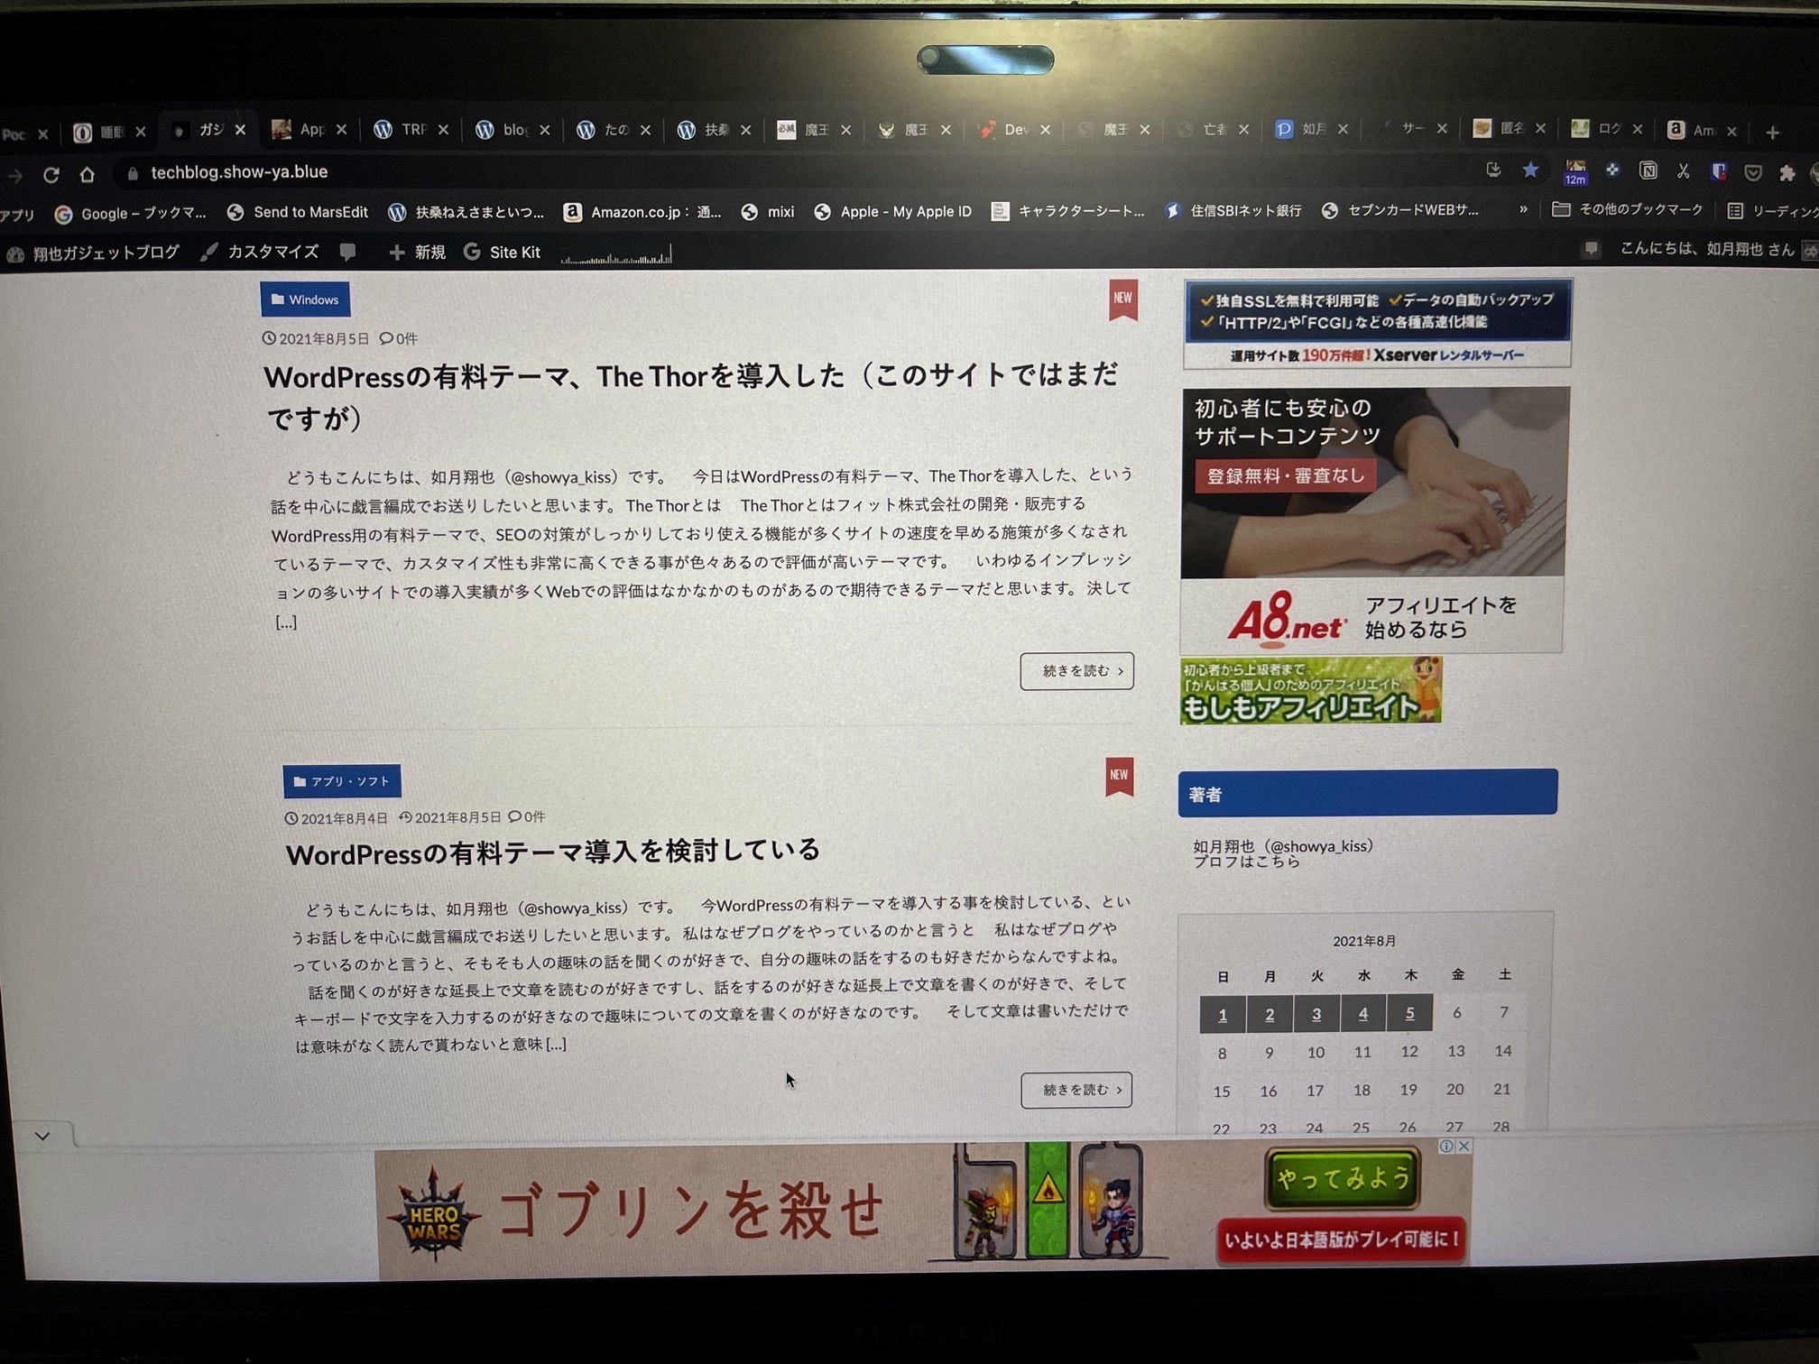The width and height of the screenshot is (1819, 1364).
Task: Click the Pocket extension icon
Action: [x=1753, y=170]
